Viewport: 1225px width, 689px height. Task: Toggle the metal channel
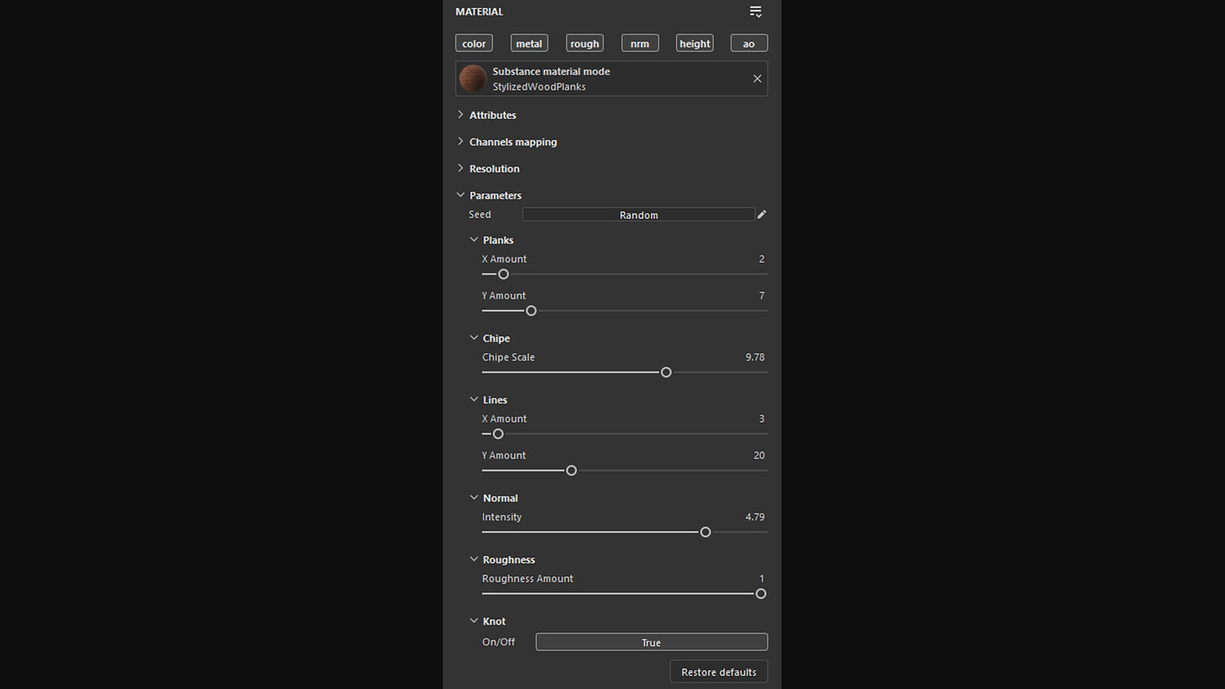529,43
